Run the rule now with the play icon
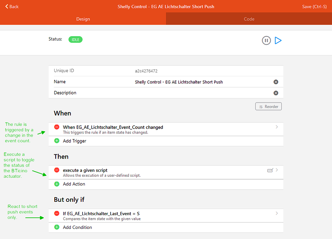Viewport: 332px width, 239px height. point(278,40)
